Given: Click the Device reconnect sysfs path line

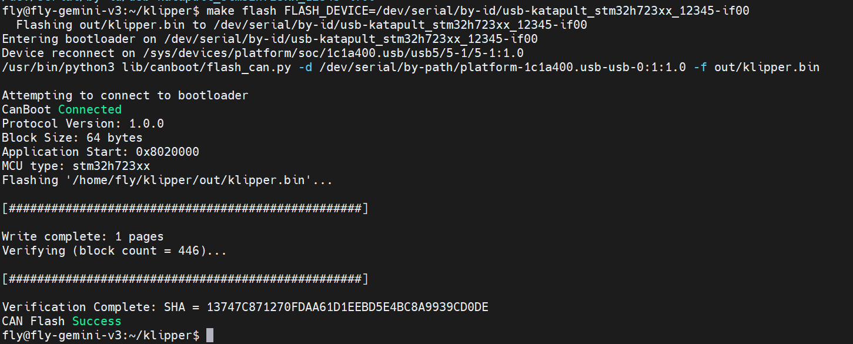Looking at the screenshot, I should click(262, 53).
